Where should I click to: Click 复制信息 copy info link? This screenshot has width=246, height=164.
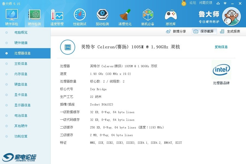(x=221, y=47)
